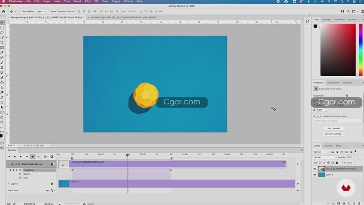Open timeline playback settings gear

(x=38, y=157)
